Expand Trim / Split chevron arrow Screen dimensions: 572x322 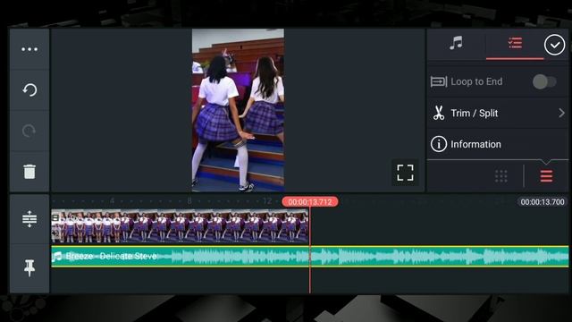coord(561,114)
